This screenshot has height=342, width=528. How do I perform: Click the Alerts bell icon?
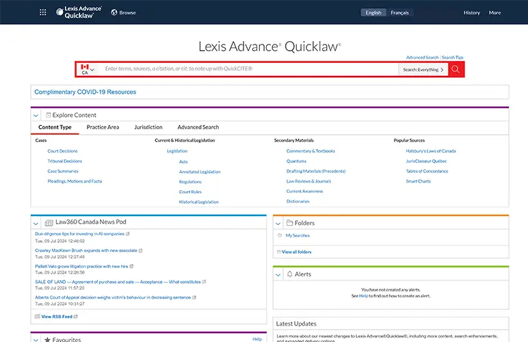289,274
